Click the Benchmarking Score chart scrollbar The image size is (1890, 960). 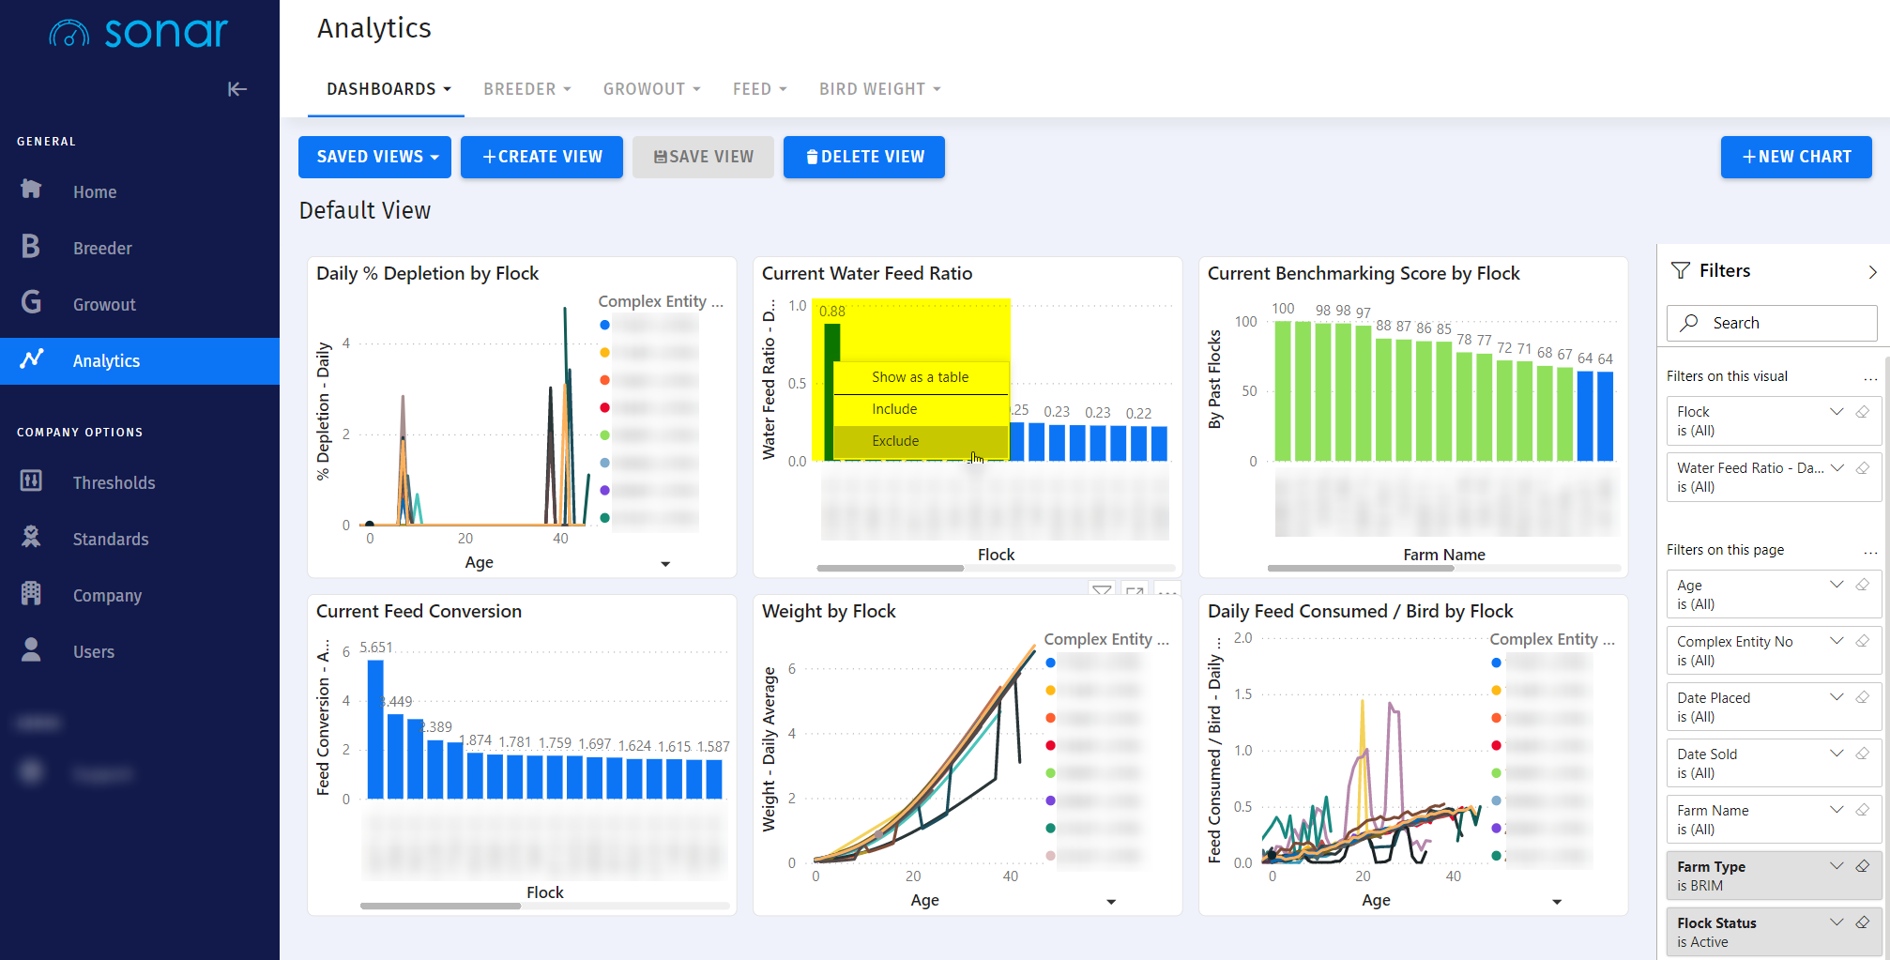(x=1360, y=568)
